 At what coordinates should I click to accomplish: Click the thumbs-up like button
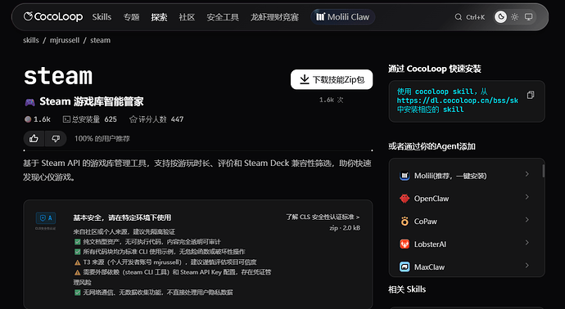(x=34, y=138)
